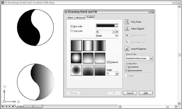
Task: Jump to the first layout tab arrow
Action: tap(3, 106)
